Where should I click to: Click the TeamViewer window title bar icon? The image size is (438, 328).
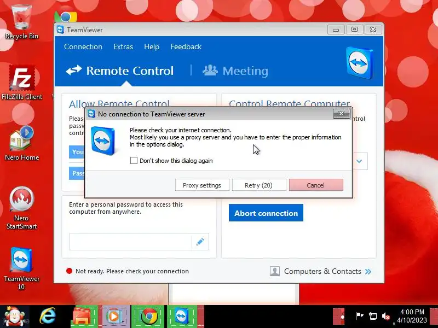point(60,30)
